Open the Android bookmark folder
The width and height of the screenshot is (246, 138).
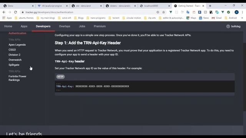(231, 18)
